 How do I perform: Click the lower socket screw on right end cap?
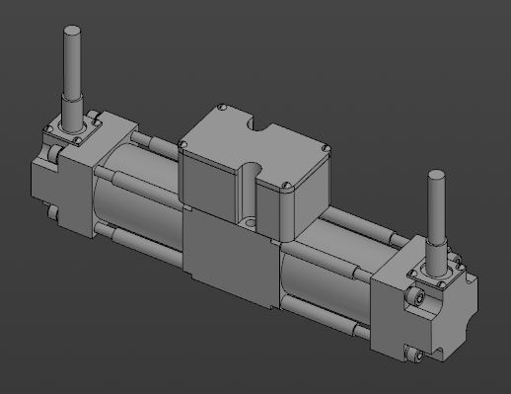pos(415,355)
